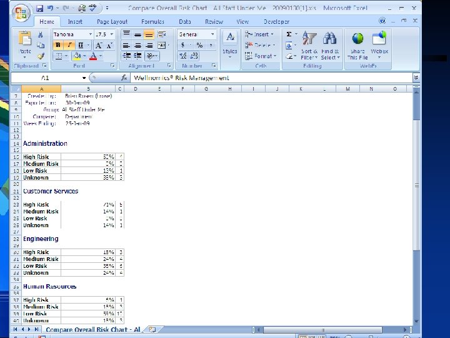Open Sort & Filter options
This screenshot has height=338, width=450.
tap(309, 46)
